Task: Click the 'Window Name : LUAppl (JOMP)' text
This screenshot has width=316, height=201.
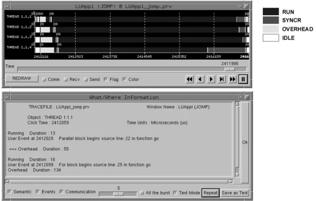Action: [x=178, y=107]
